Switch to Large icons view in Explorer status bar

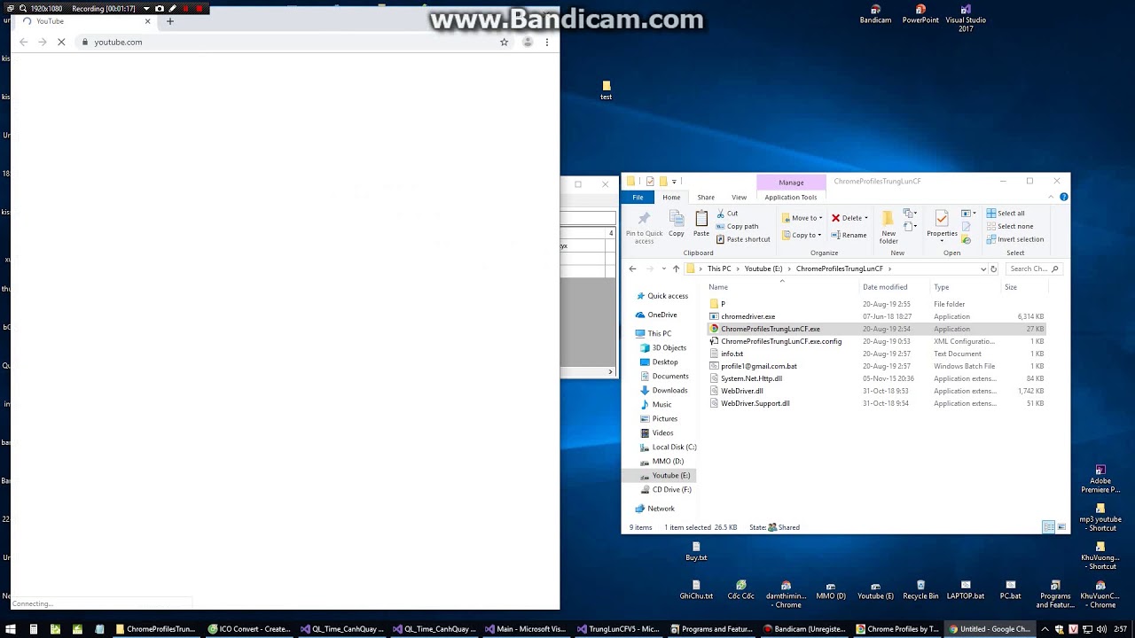[1061, 527]
